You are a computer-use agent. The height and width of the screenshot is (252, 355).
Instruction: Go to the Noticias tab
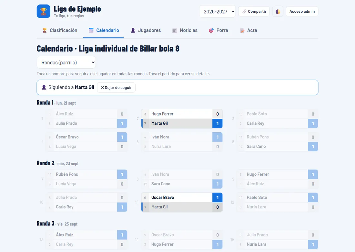[x=185, y=30]
